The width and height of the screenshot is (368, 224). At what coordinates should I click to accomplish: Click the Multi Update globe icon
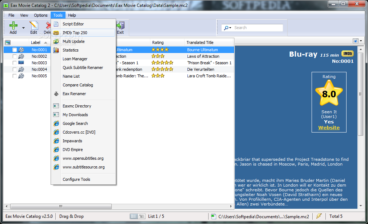[x=56, y=41]
